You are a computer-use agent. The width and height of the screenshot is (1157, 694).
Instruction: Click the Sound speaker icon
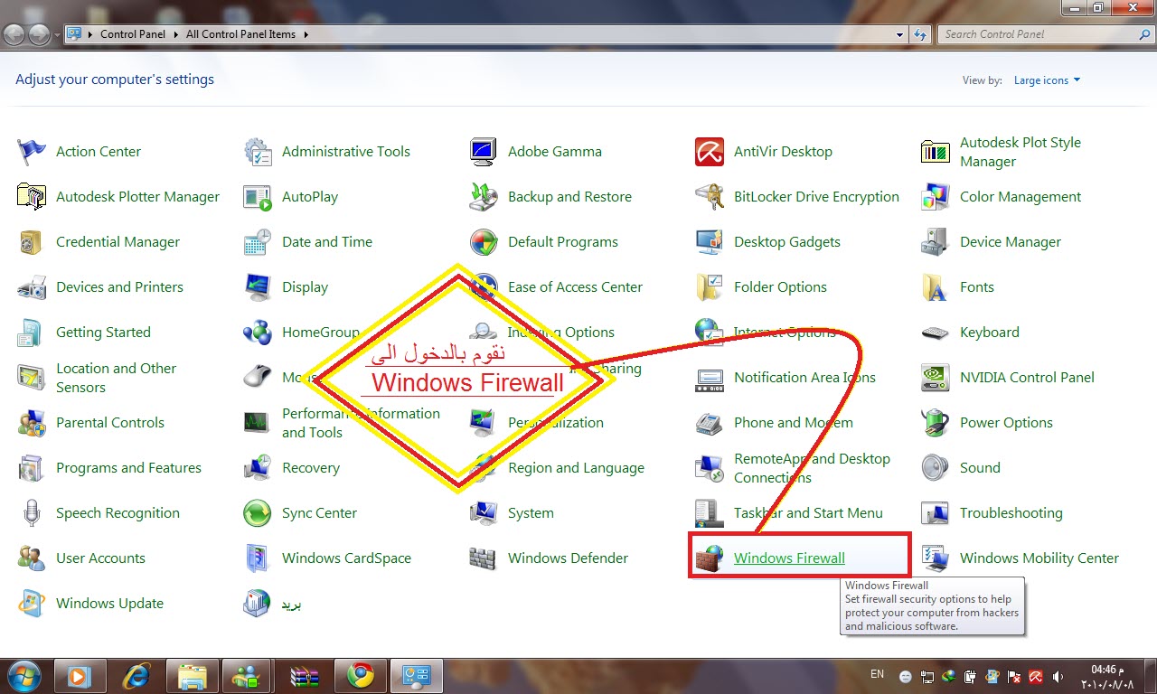click(936, 468)
